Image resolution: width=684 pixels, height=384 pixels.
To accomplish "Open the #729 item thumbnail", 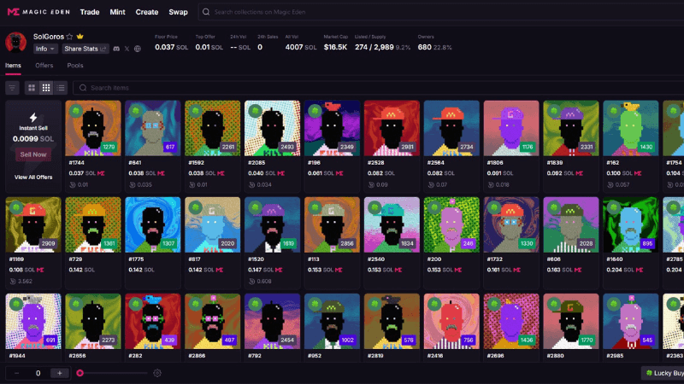I will click(93, 224).
